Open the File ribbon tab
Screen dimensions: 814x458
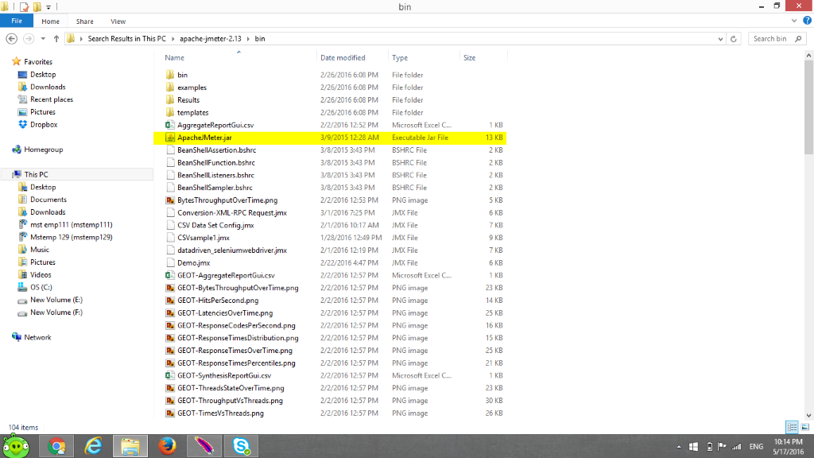[x=17, y=21]
